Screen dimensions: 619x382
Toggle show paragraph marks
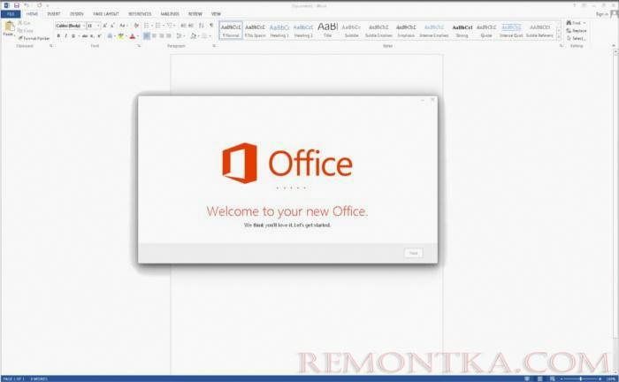pos(211,26)
